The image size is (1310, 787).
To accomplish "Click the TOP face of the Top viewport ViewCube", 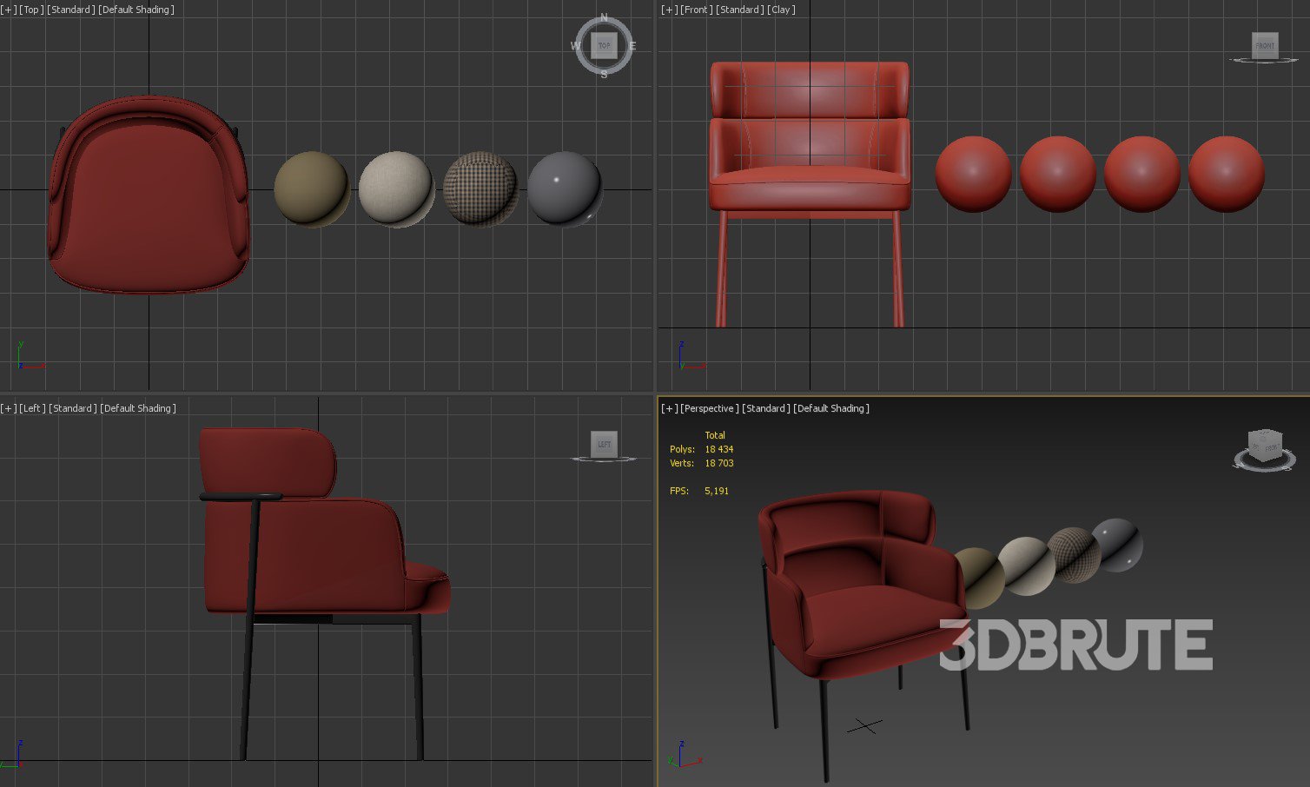I will click(604, 45).
